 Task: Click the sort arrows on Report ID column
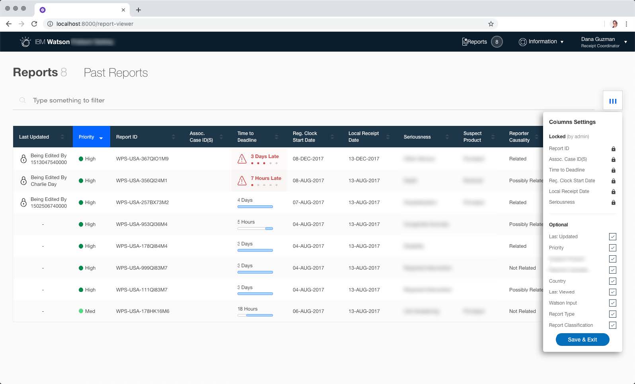point(173,137)
